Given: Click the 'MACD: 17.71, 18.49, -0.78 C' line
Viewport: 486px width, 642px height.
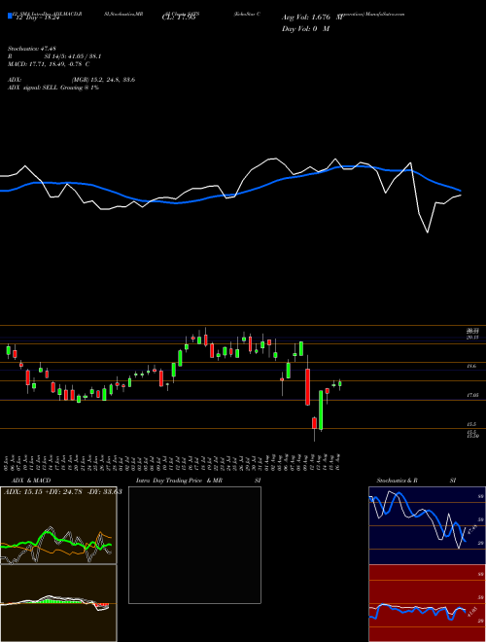Looking at the screenshot, I should (49, 64).
